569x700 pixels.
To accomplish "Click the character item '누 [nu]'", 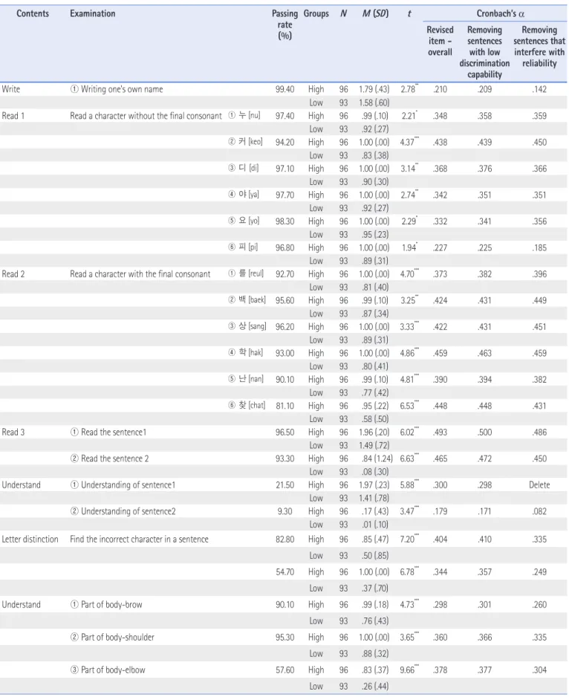I will tap(244, 115).
